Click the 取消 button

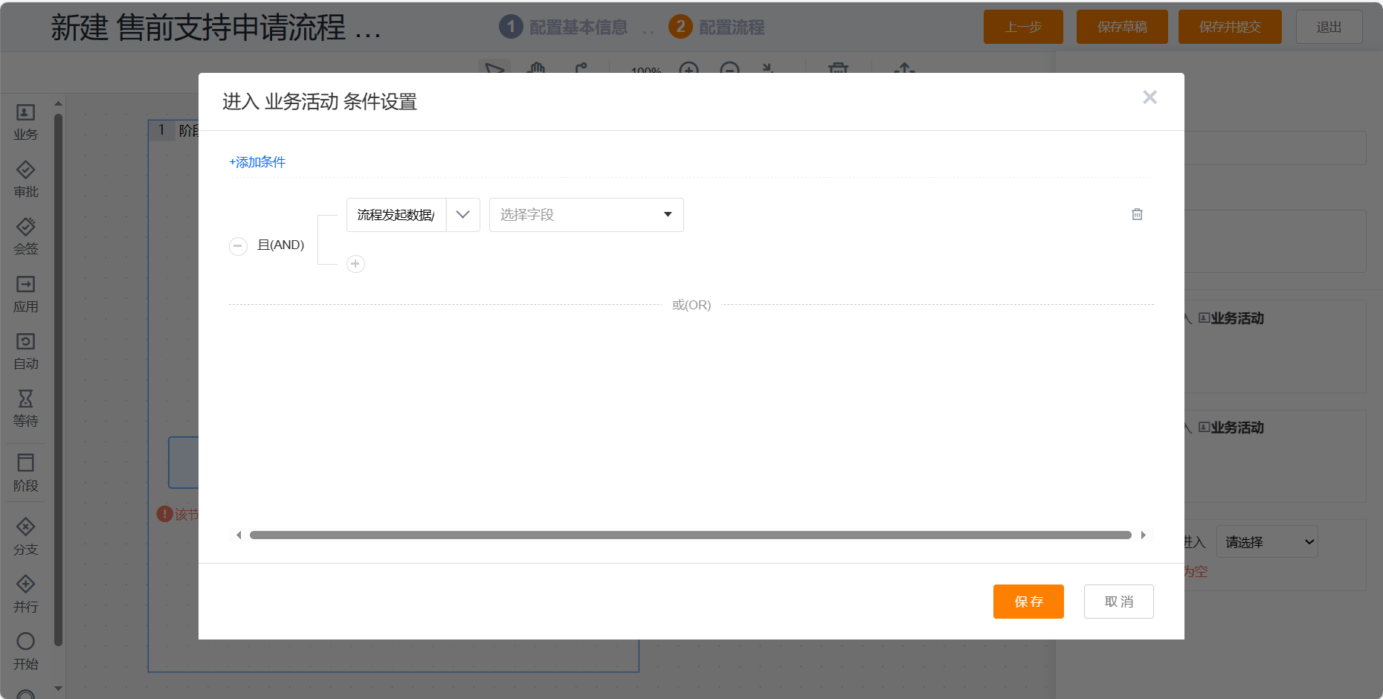1119,602
